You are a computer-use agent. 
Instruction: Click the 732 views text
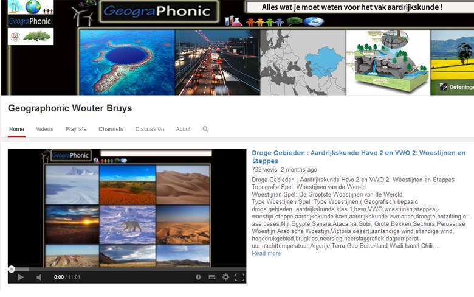tap(264, 170)
